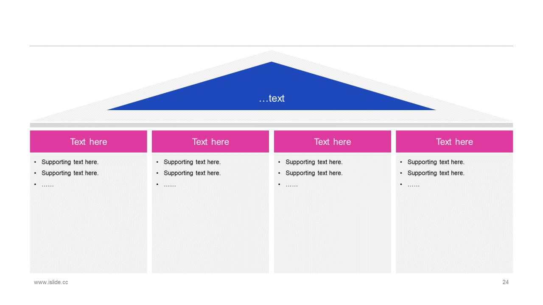Click first "Supporting text here." in second column
Image resolution: width=543 pixels, height=305 pixels.
coord(192,162)
